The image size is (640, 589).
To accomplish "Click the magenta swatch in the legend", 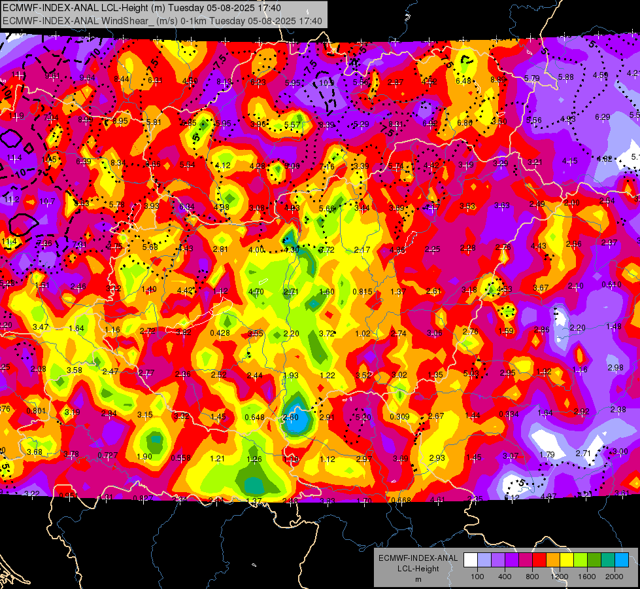I will pos(526,560).
